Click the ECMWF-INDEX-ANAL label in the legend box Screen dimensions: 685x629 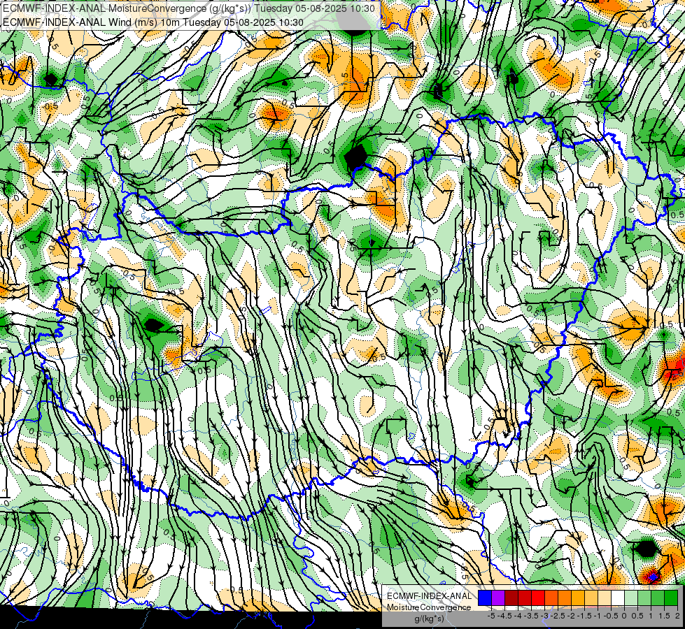(x=429, y=596)
